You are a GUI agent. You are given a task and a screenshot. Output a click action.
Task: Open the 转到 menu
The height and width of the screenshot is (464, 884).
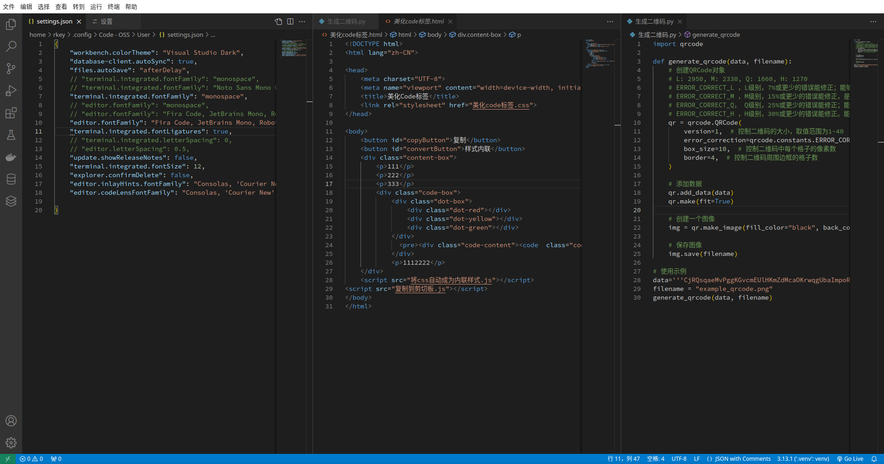pos(79,7)
